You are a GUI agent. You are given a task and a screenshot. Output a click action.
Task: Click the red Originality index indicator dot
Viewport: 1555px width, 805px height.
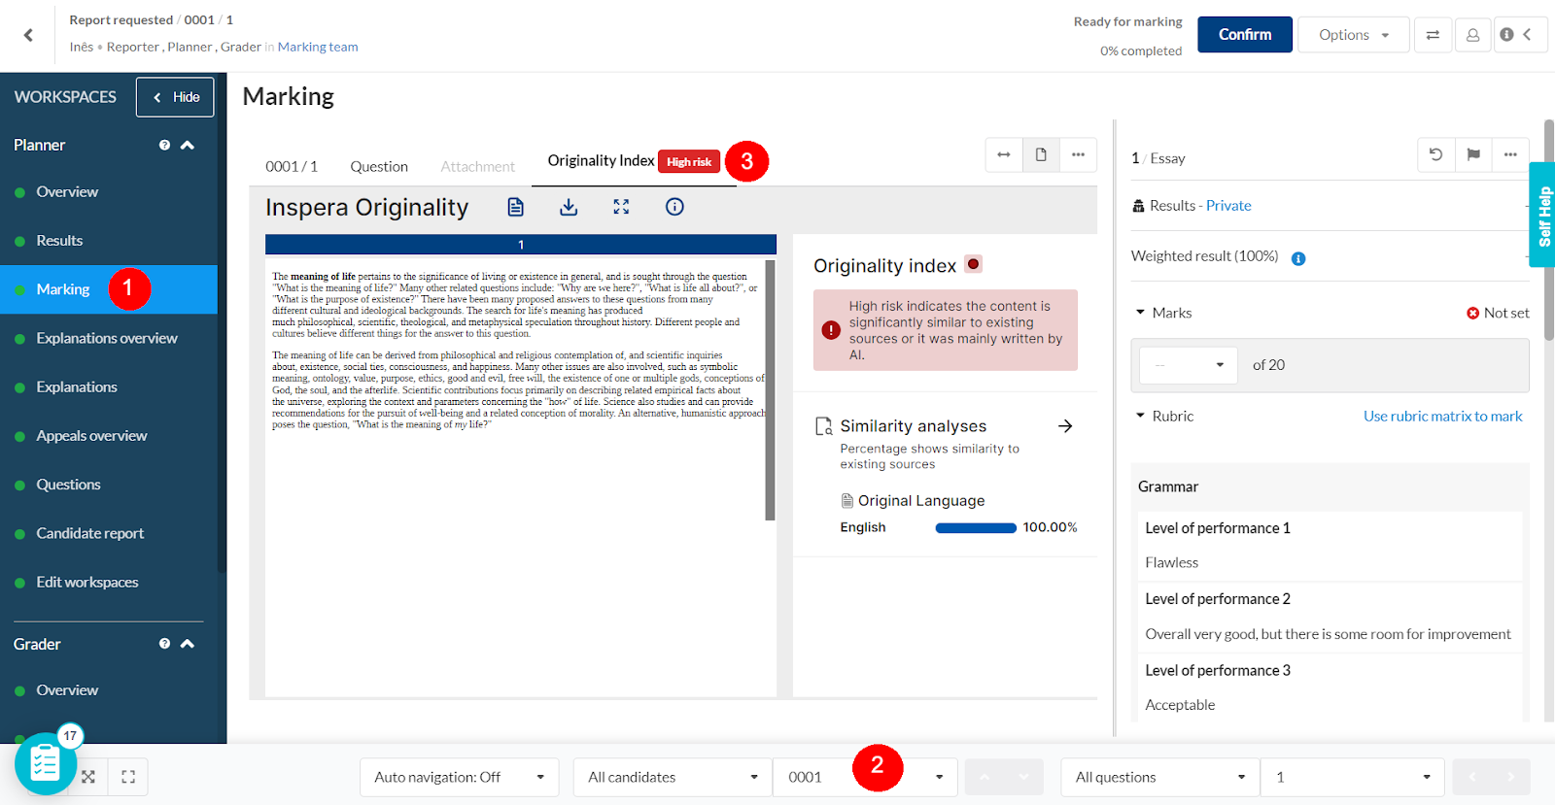[973, 264]
